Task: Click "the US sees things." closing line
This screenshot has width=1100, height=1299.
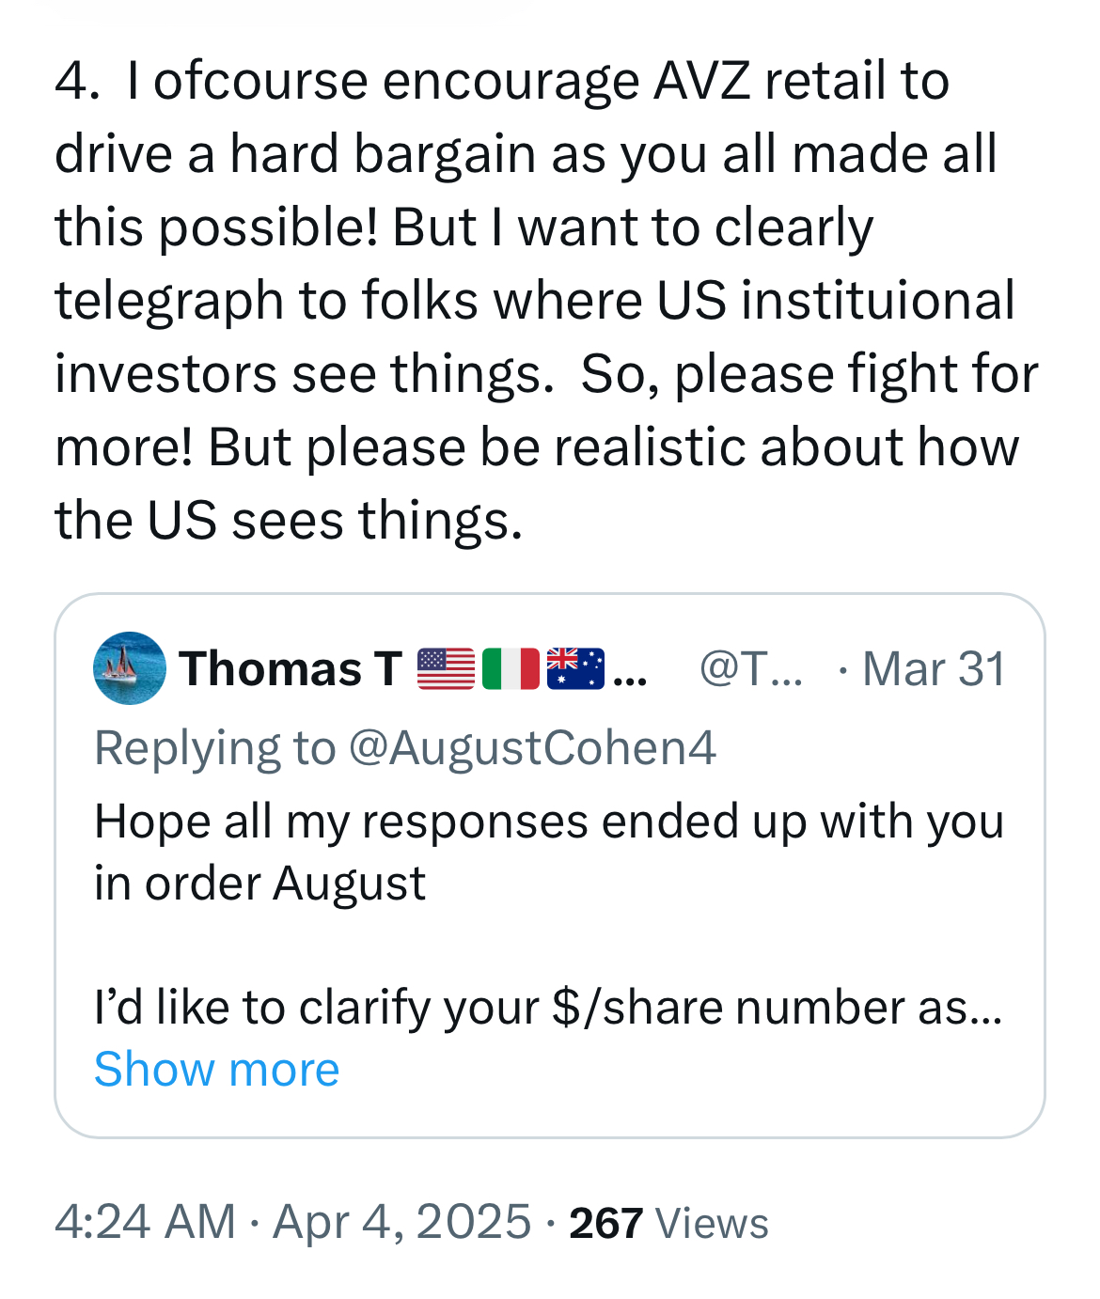Action: (x=289, y=519)
